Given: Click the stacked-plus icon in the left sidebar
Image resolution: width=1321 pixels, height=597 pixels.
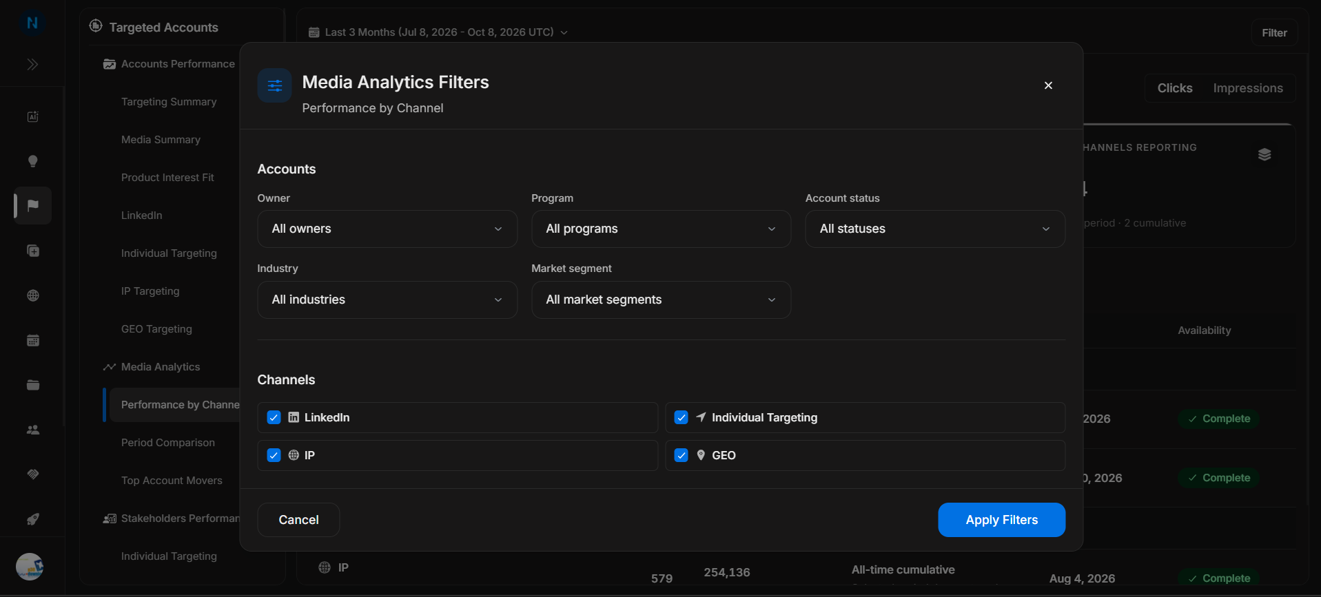Looking at the screenshot, I should 32,251.
